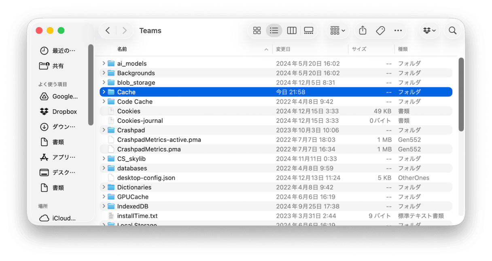This screenshot has width=492, height=261.
Task: Switch to icon grid view
Action: [x=257, y=31]
